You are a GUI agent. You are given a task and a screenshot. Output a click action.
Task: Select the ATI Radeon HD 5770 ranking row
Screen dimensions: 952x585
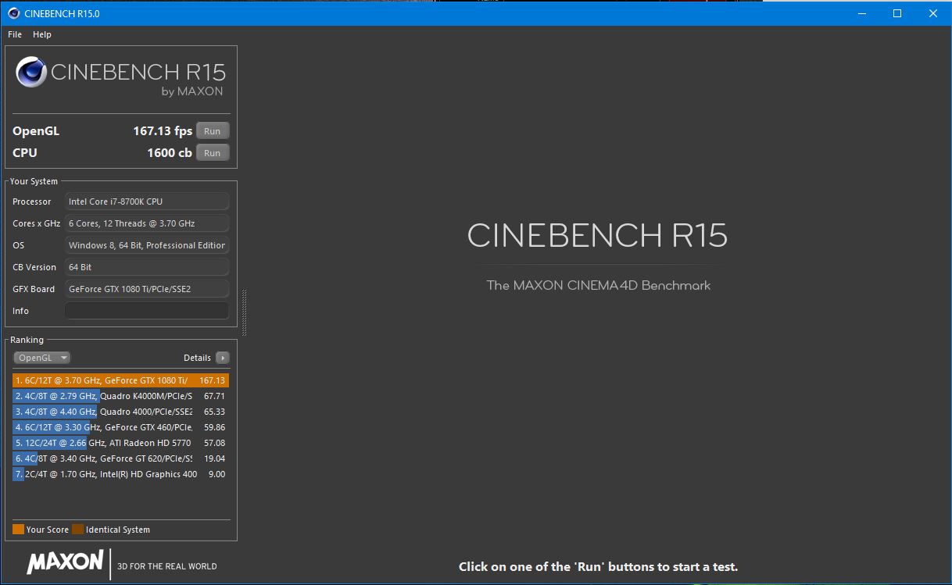[120, 443]
